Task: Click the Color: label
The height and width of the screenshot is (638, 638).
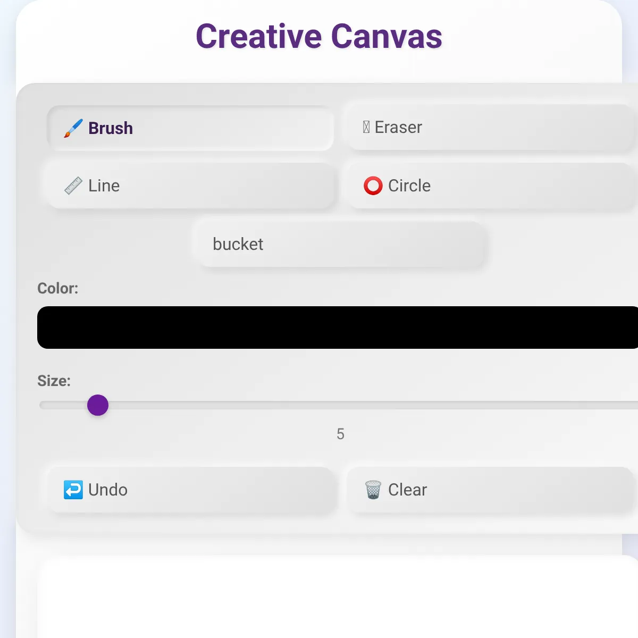Action: pyautogui.click(x=57, y=288)
